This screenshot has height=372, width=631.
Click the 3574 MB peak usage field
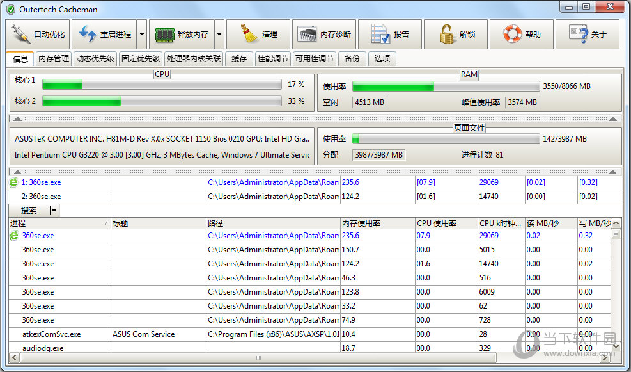coord(522,102)
